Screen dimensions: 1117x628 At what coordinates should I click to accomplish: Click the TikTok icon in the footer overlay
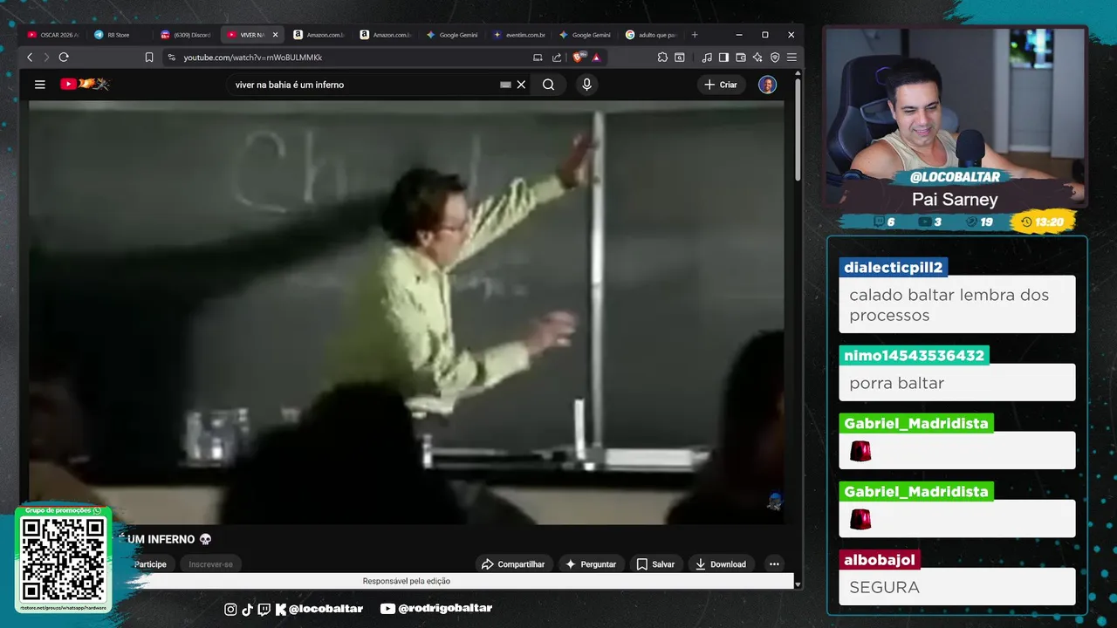pos(247,609)
